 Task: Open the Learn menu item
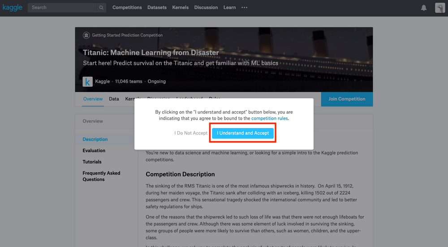tap(229, 8)
